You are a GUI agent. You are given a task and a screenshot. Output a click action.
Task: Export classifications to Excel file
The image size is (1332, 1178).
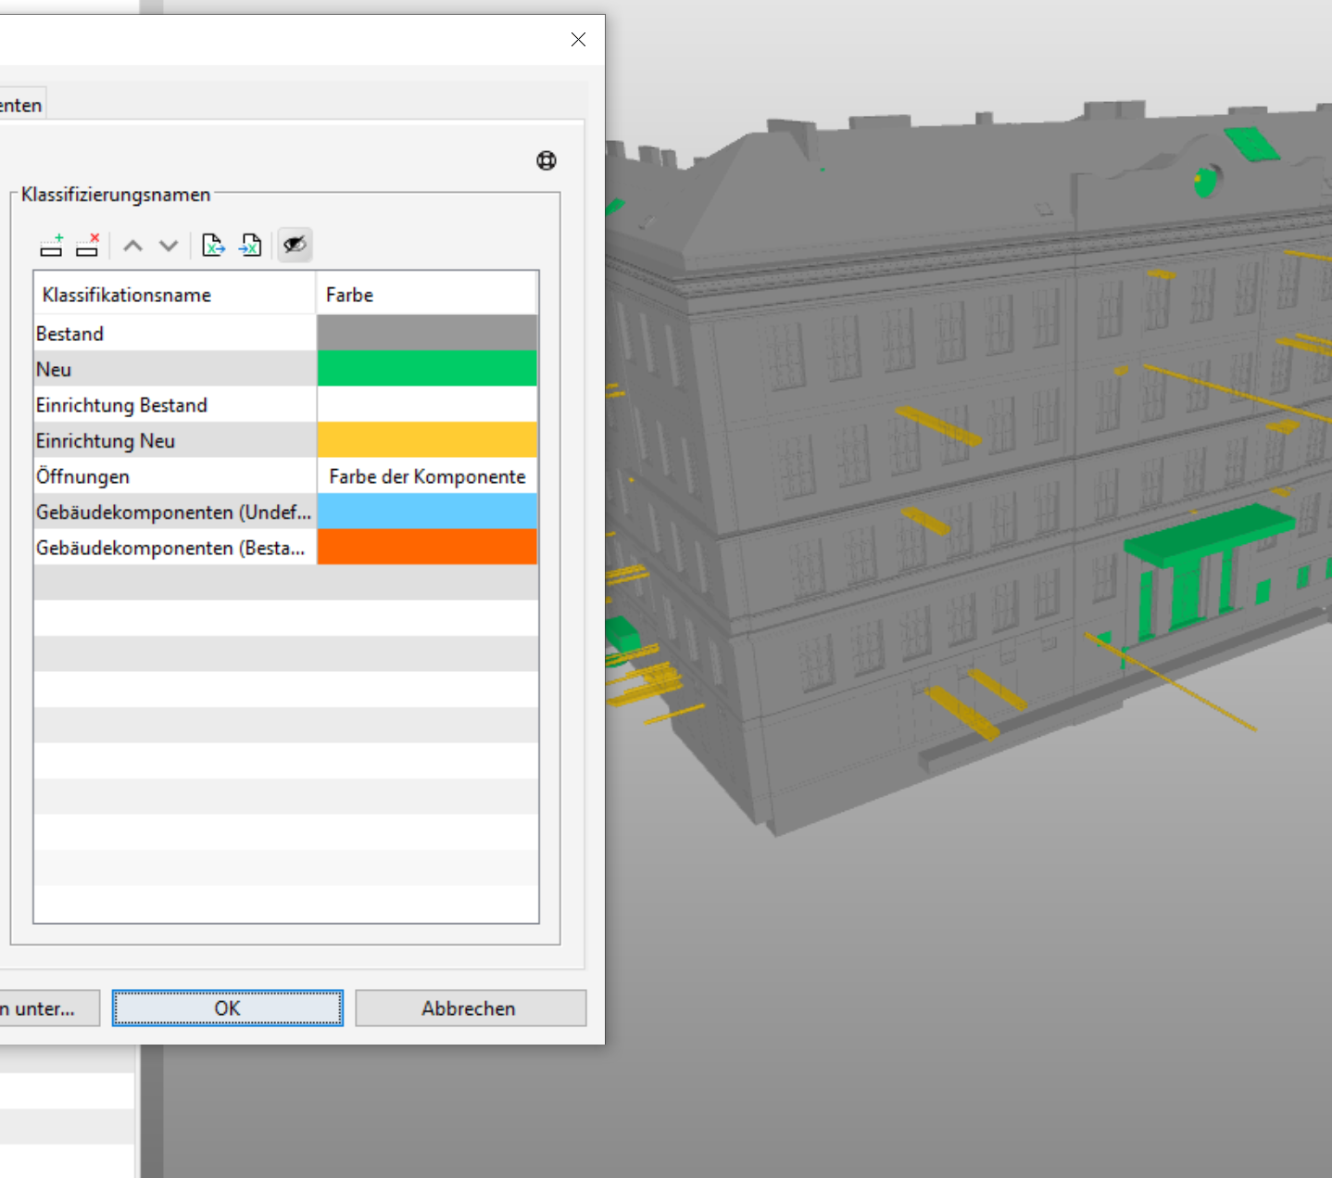click(x=213, y=246)
